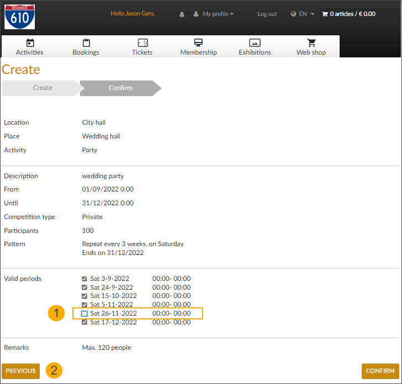Open Membership card icon

tap(198, 42)
